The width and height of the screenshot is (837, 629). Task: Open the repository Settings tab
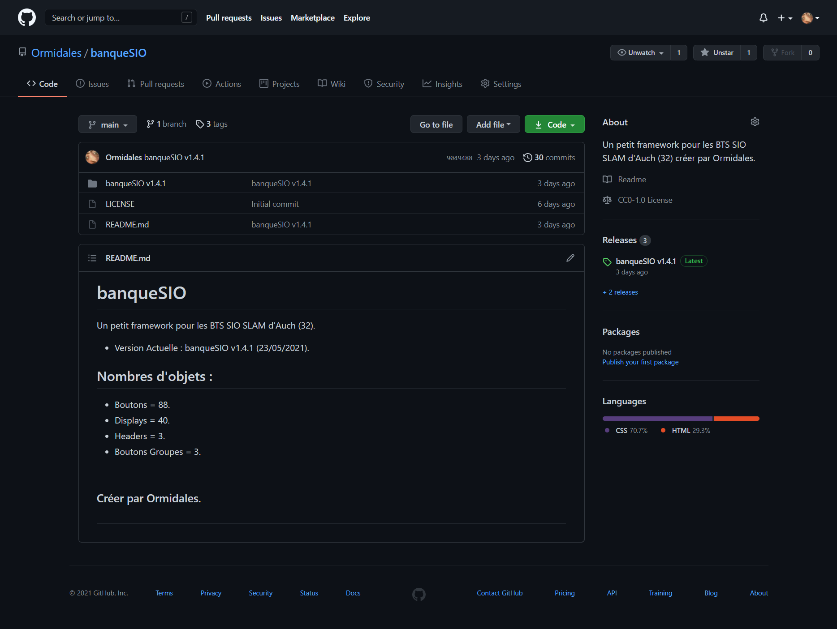[x=501, y=84]
